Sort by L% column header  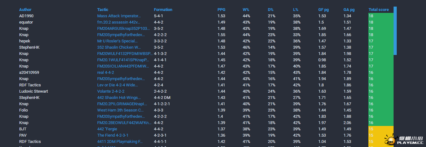(x=296, y=10)
